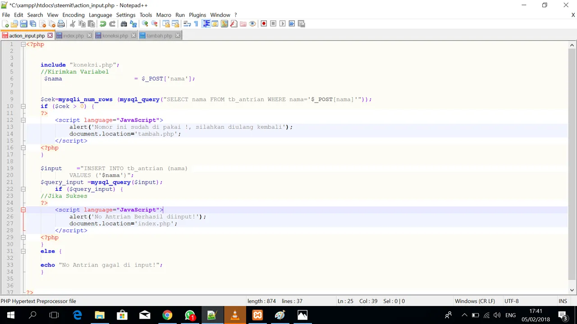
Task: Collapse the if block fold at line 22
Action: (x=23, y=189)
